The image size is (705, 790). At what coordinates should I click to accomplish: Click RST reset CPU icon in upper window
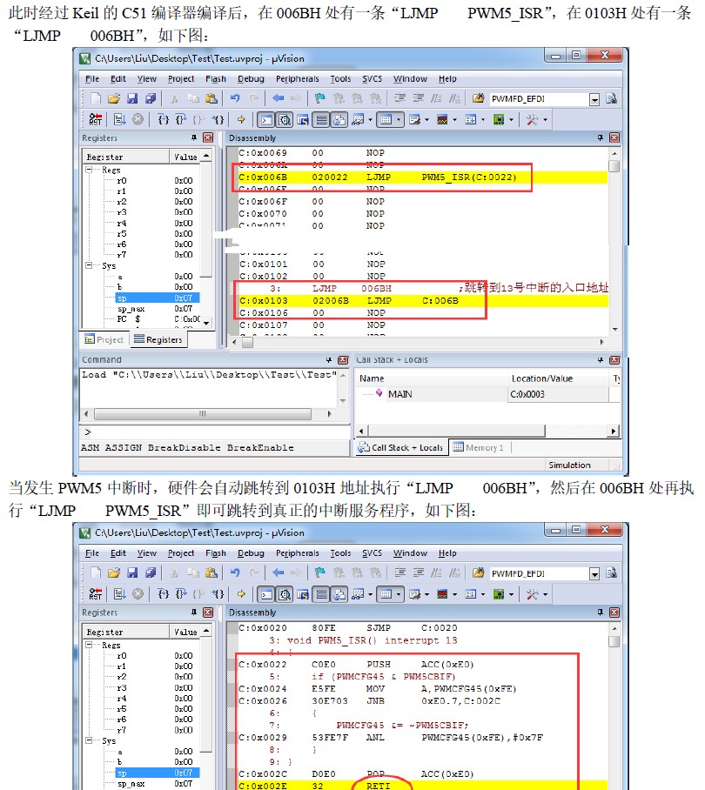pyautogui.click(x=95, y=119)
